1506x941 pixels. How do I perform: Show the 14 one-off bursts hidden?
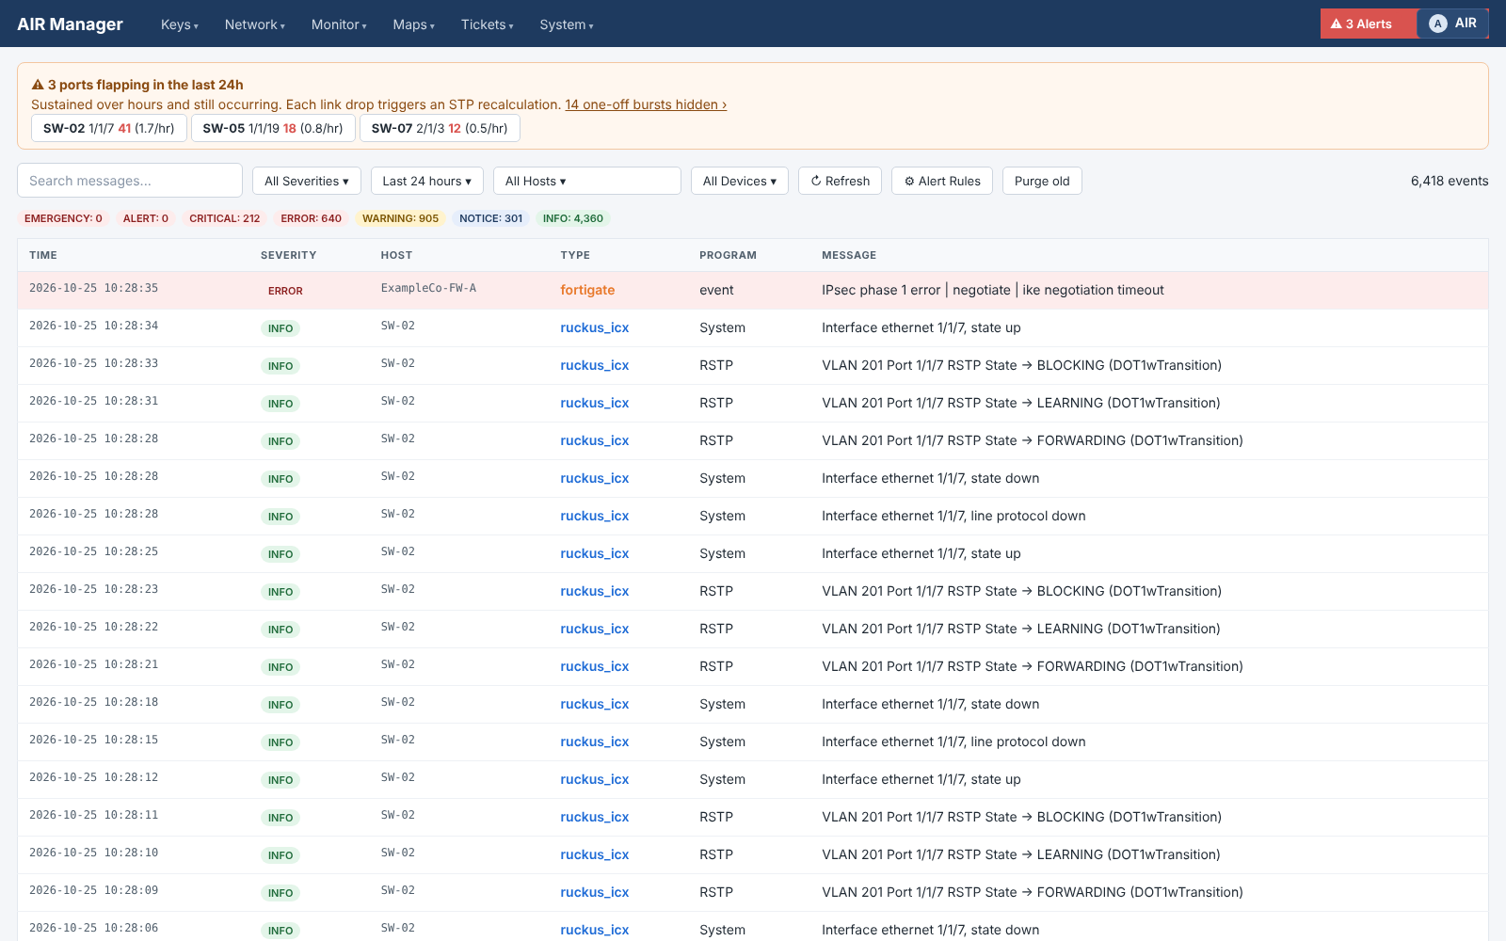(x=646, y=104)
